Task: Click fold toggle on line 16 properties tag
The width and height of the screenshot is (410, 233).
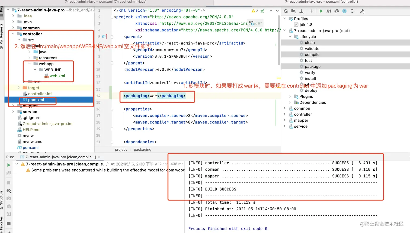Action: point(112,109)
